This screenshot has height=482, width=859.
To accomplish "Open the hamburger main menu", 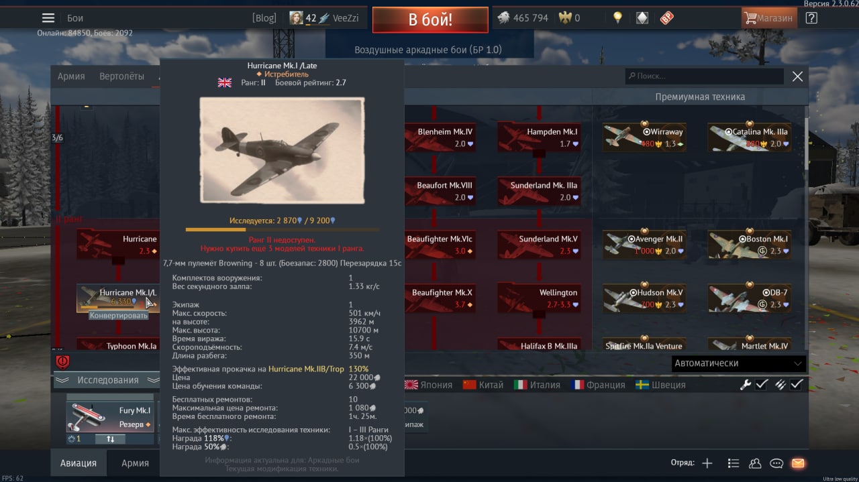I will (48, 18).
